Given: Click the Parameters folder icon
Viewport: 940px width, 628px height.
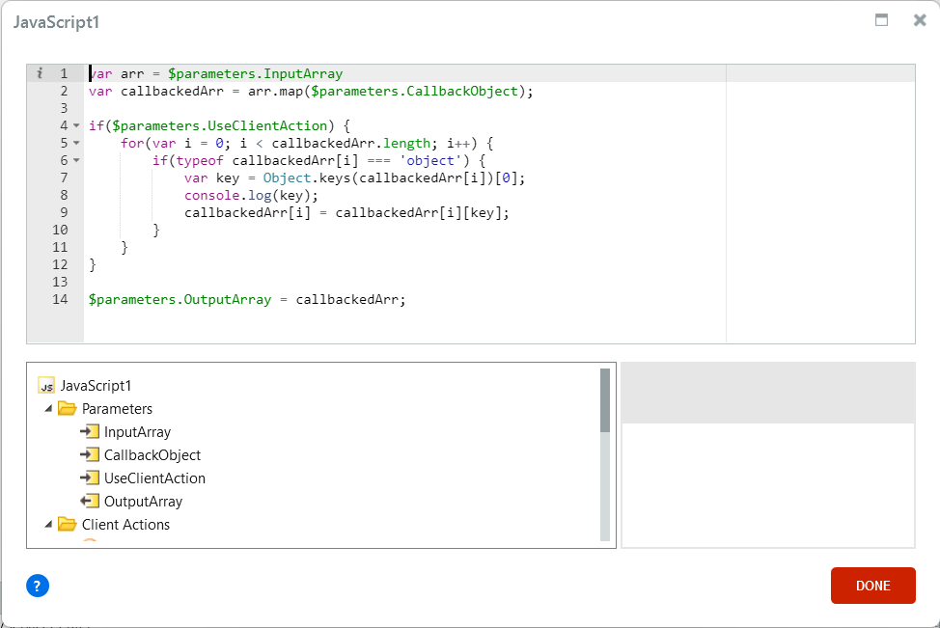Looking at the screenshot, I should (x=67, y=408).
